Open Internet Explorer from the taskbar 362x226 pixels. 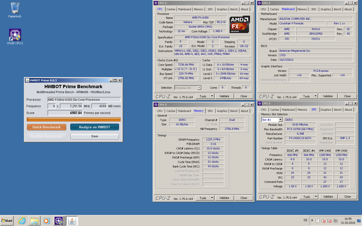pyautogui.click(x=22, y=221)
